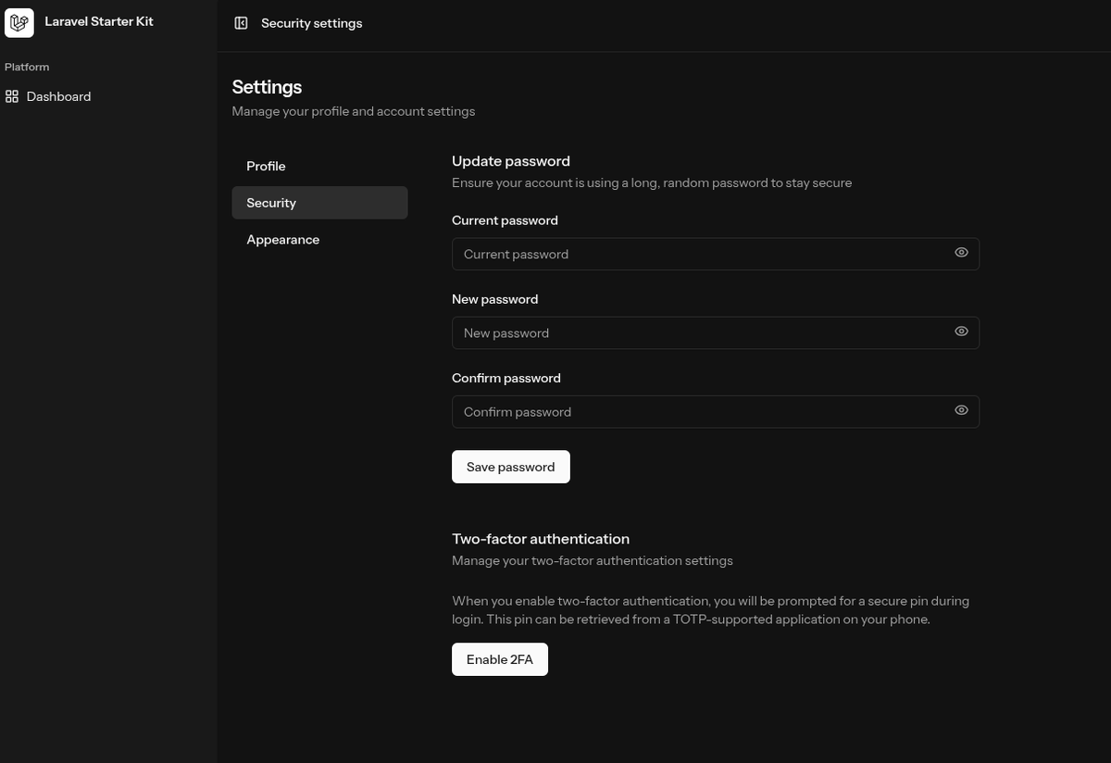The image size is (1111, 763).
Task: Click 'Ensure your account is using' description
Action: click(x=652, y=182)
